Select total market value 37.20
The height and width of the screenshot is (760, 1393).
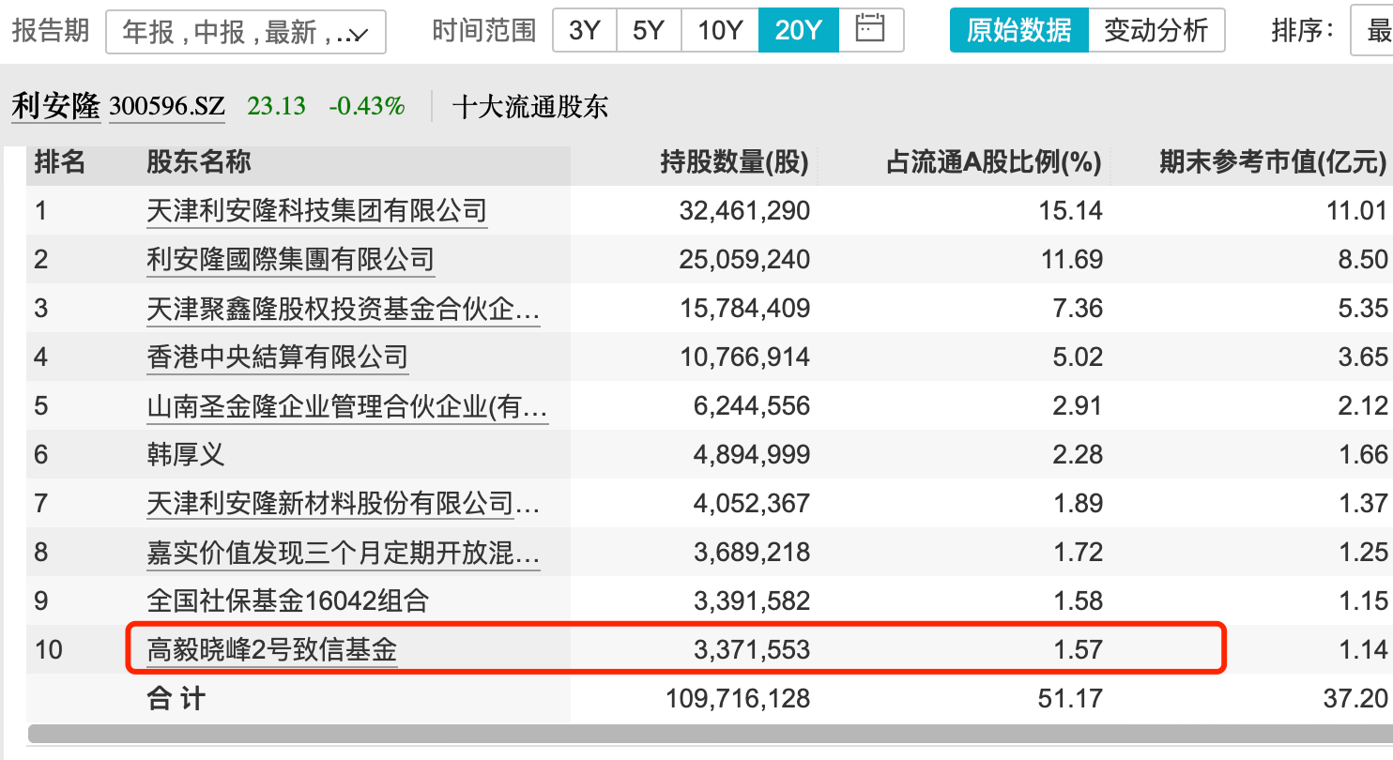(x=1357, y=698)
